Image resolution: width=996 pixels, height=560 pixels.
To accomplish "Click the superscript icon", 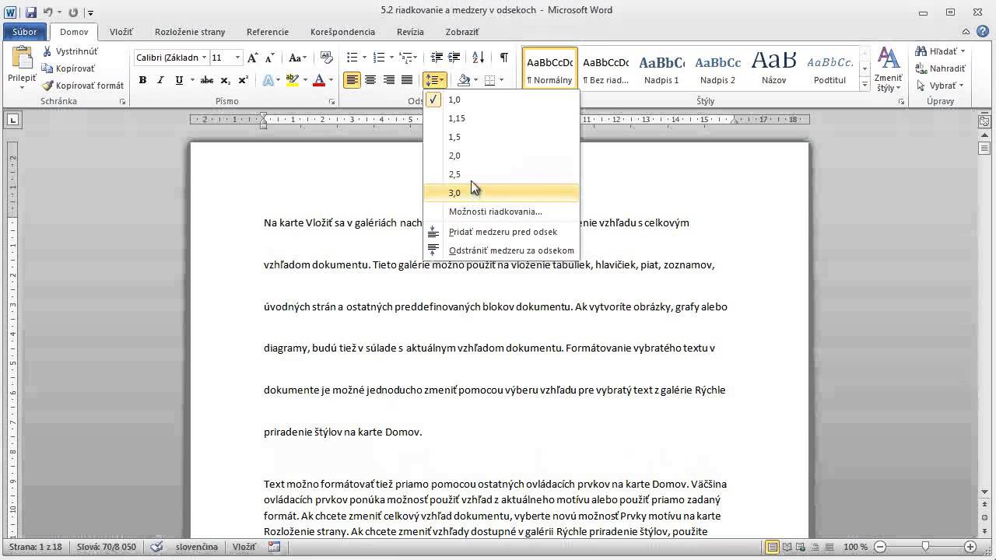I will [243, 80].
